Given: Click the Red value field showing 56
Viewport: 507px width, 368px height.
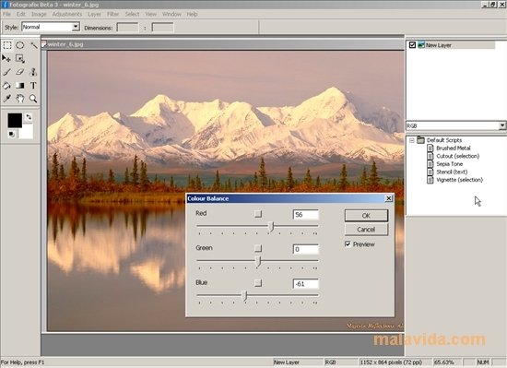Looking at the screenshot, I should (x=305, y=214).
